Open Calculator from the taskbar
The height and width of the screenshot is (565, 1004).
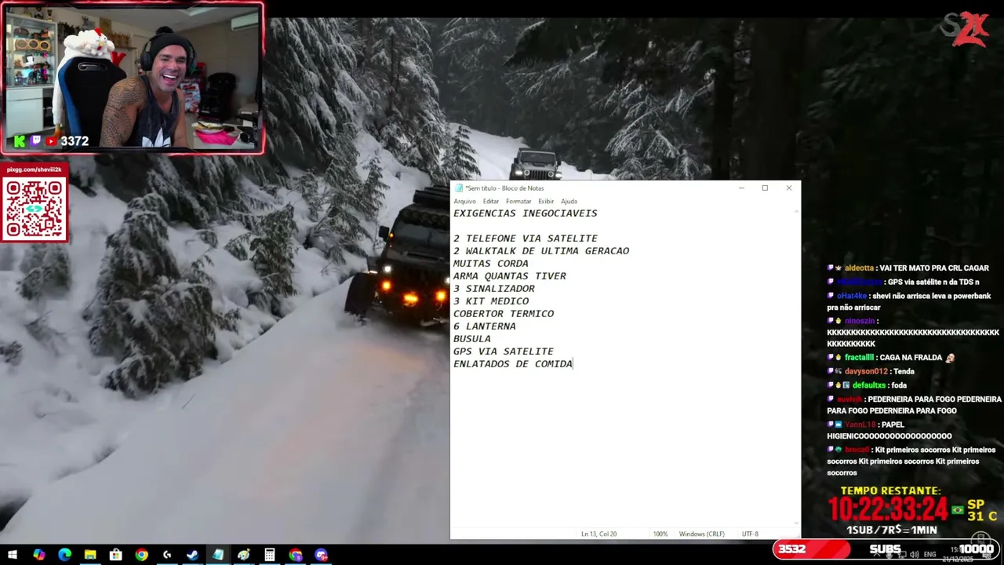click(269, 555)
